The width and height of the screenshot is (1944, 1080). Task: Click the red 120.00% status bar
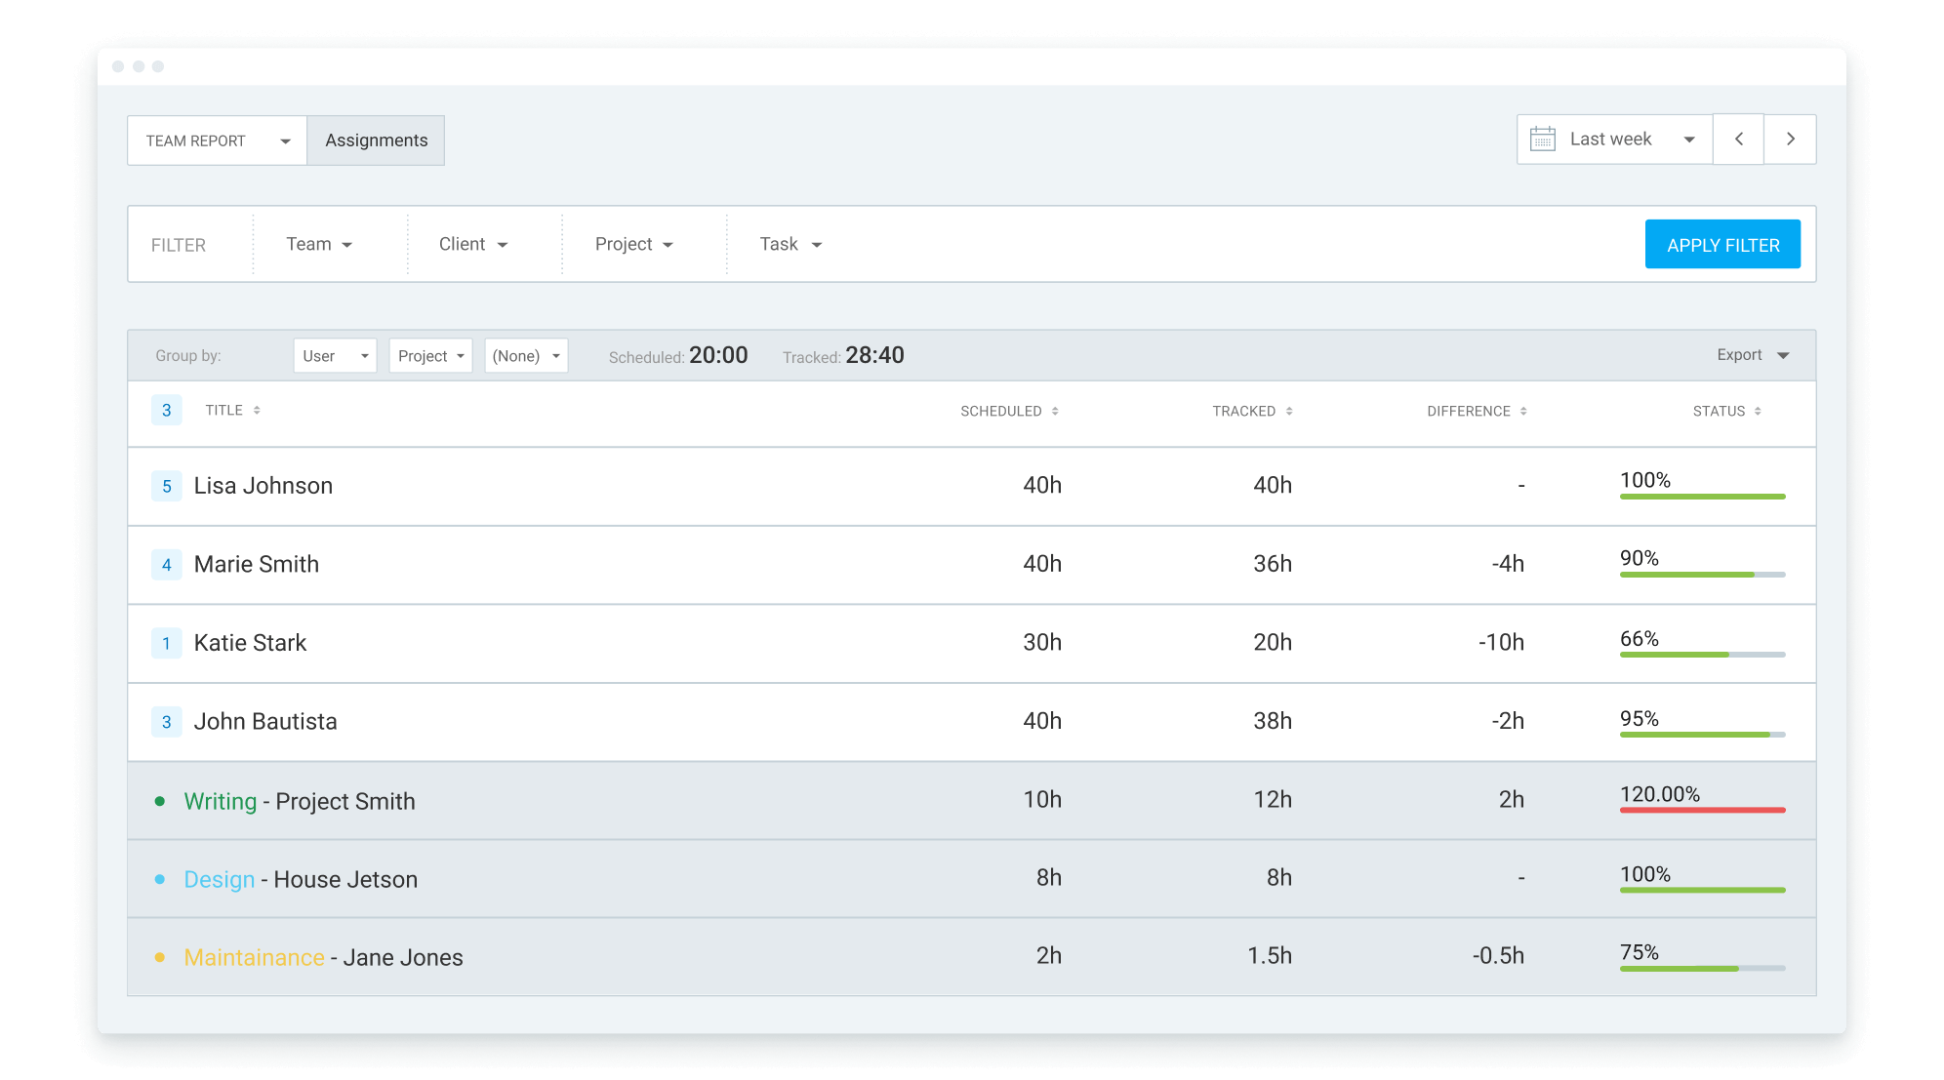coord(1702,810)
